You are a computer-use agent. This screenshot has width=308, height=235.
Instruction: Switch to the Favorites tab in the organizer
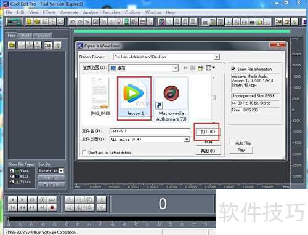coord(43,36)
